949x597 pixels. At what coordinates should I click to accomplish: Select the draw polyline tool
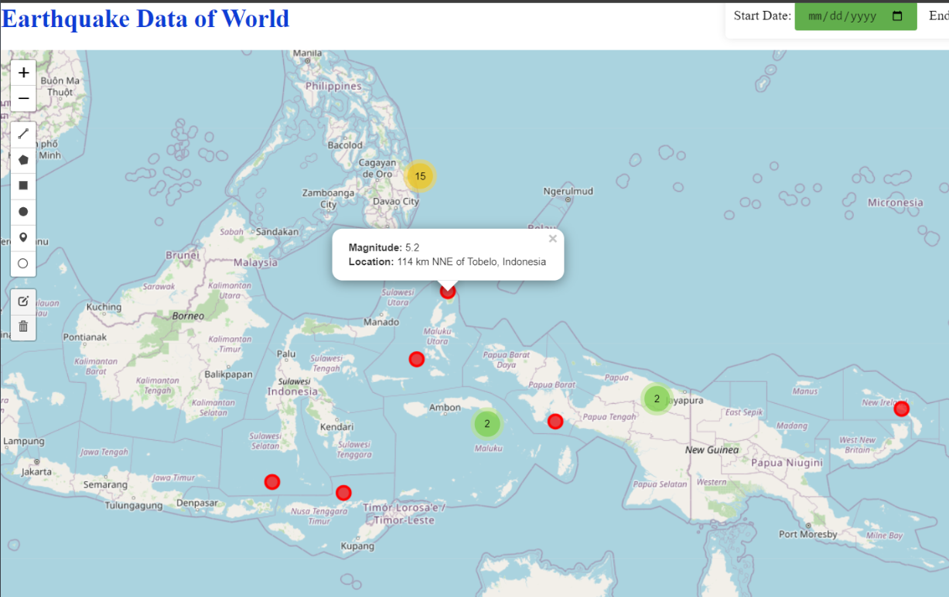click(x=23, y=135)
